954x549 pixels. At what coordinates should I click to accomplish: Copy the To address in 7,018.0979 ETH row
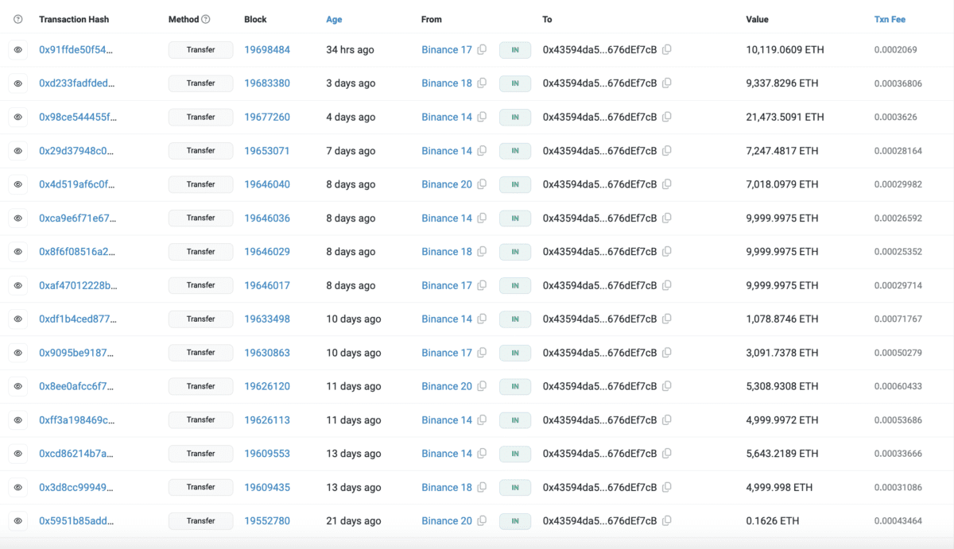click(x=667, y=184)
